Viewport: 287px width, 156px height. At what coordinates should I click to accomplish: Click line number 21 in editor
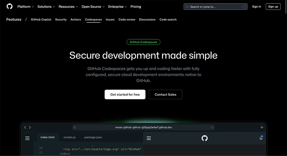[x=41, y=153]
